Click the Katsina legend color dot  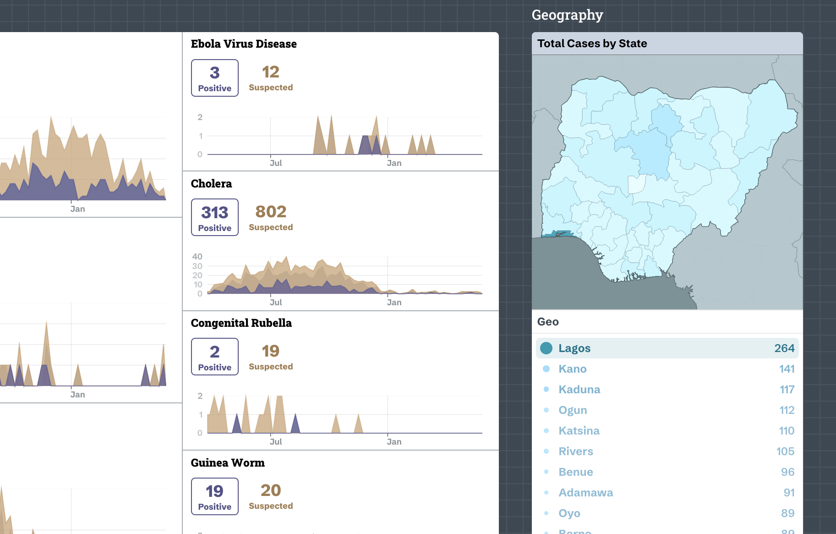[x=546, y=431]
